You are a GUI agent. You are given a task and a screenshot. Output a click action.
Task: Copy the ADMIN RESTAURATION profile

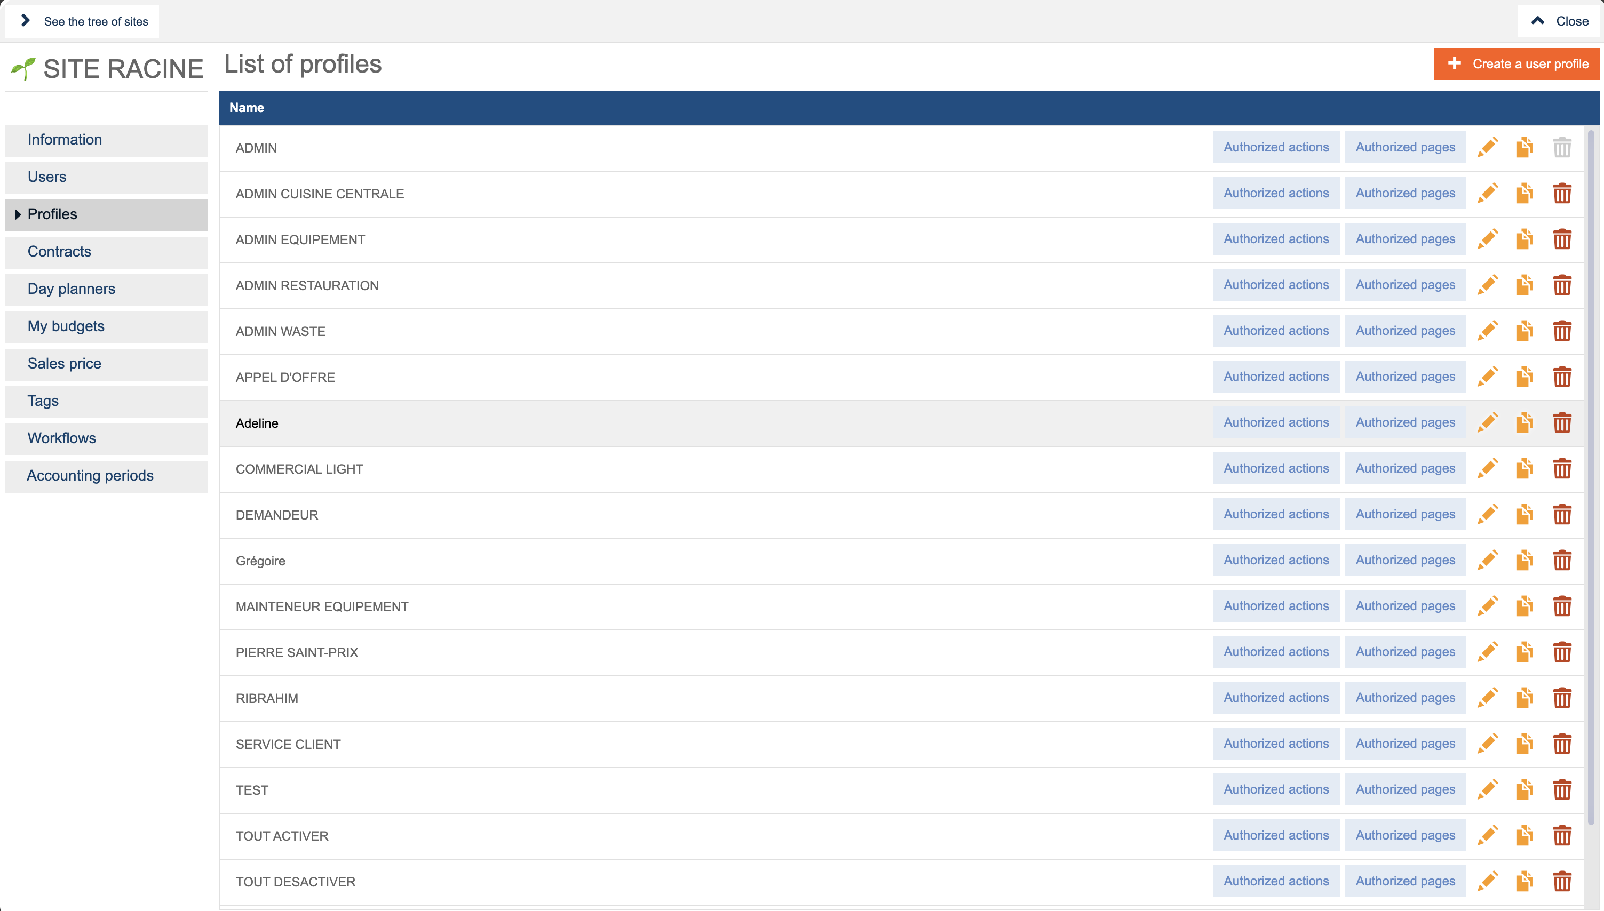(1524, 285)
